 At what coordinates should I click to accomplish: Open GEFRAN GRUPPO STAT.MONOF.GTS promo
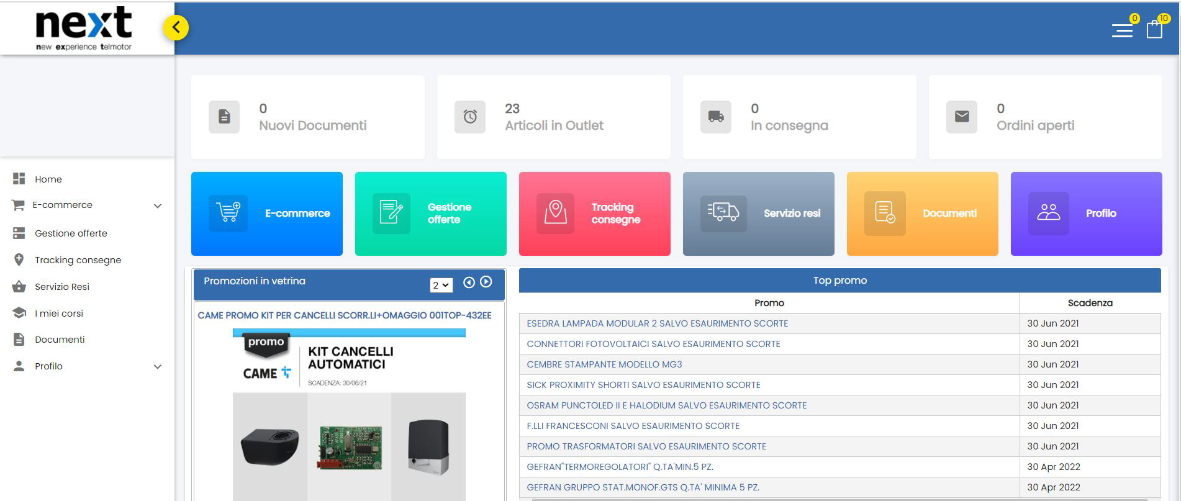pyautogui.click(x=643, y=487)
